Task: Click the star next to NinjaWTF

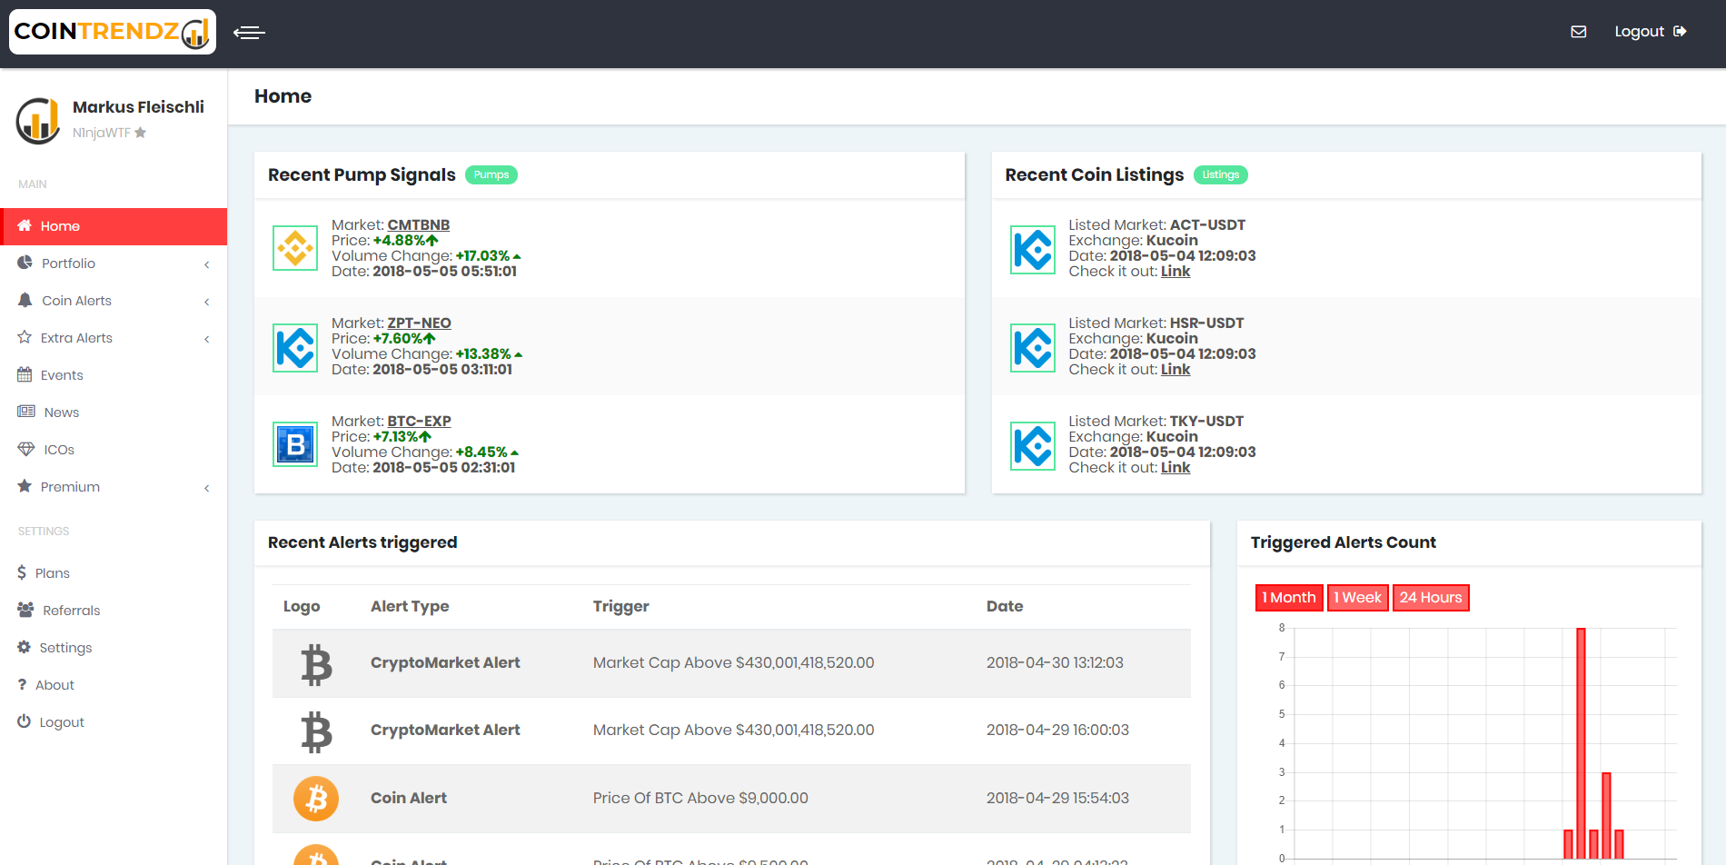Action: pyautogui.click(x=140, y=133)
